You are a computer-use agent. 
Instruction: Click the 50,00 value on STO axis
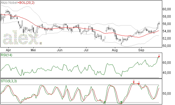pyautogui.click(x=167, y=94)
